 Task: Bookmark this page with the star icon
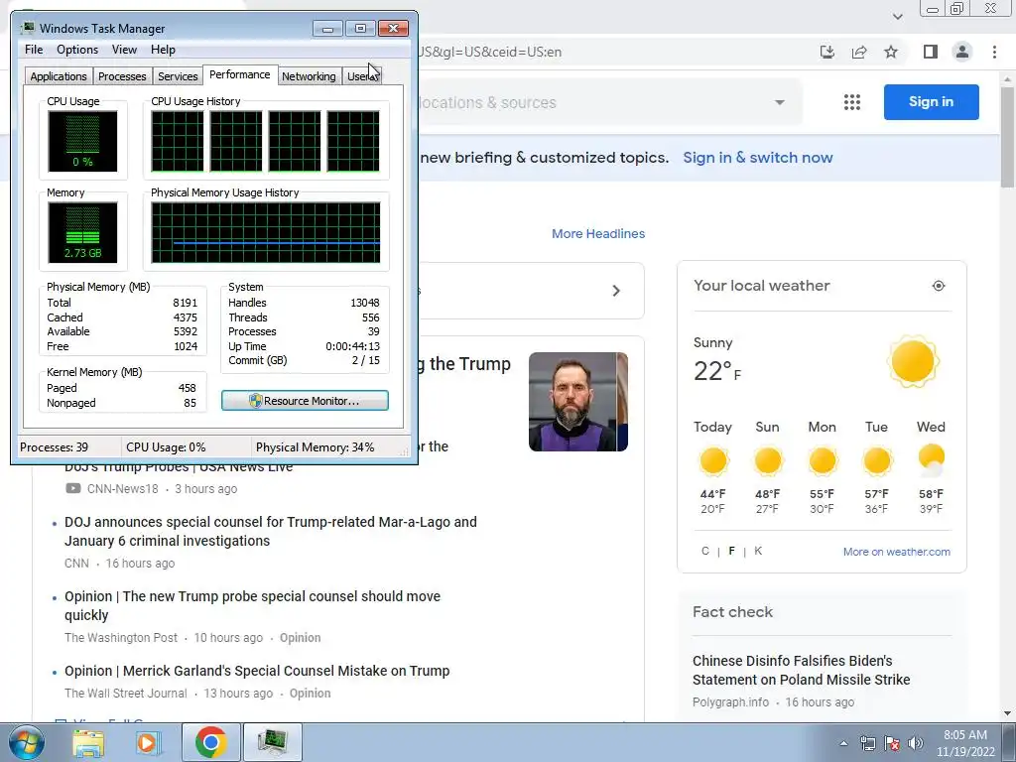(891, 52)
